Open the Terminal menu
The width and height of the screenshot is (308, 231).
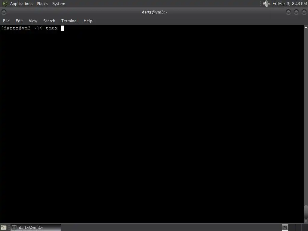[x=69, y=21]
